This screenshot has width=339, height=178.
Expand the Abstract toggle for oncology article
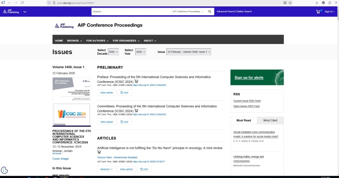(x=106, y=169)
